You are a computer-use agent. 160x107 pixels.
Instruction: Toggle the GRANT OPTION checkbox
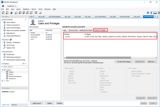pos(130,71)
